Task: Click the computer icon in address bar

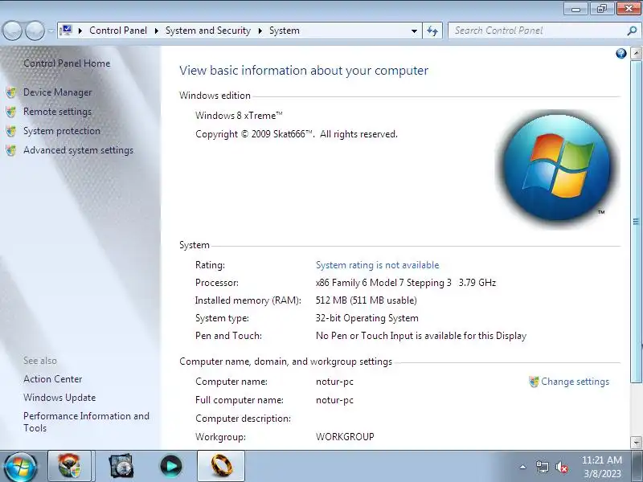Action: tap(66, 31)
